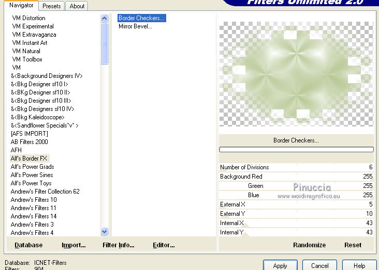The height and width of the screenshot is (270, 379).
Task: Select Alf's Power Sines category
Action: (x=32, y=175)
